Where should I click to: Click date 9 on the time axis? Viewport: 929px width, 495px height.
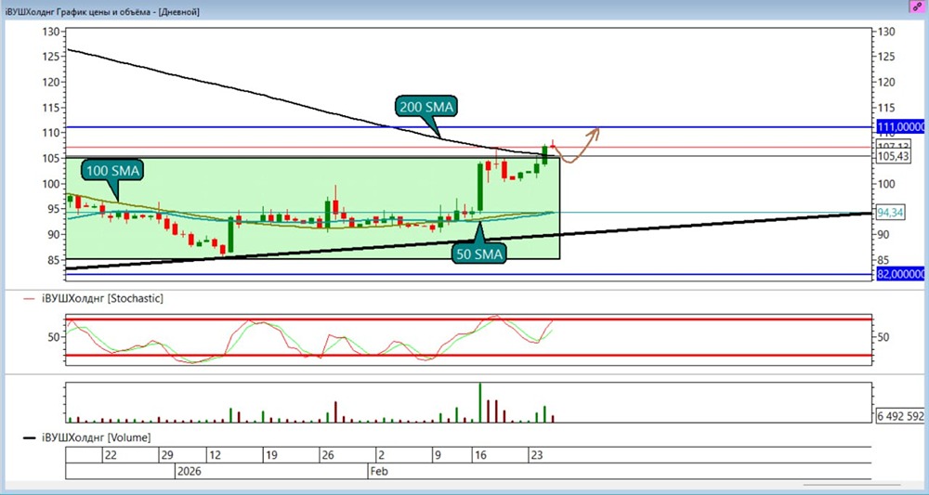438,455
